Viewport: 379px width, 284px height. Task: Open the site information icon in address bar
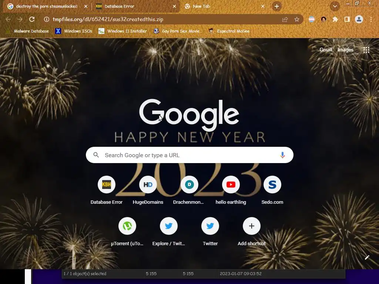46,19
